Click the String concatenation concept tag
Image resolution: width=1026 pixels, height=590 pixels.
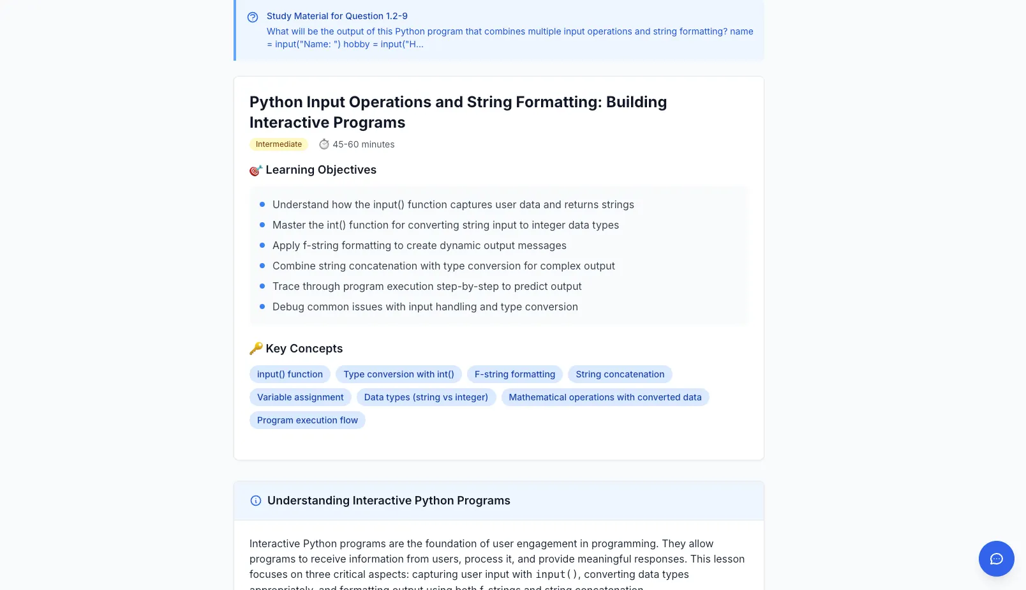pyautogui.click(x=620, y=374)
